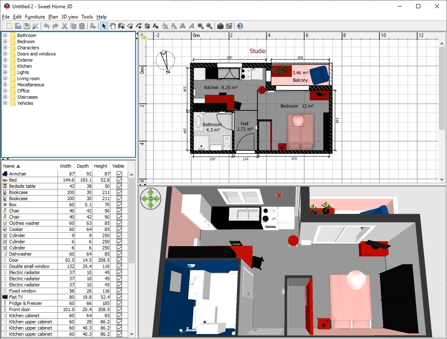Uncheck Visible for Bedside table

click(x=119, y=186)
